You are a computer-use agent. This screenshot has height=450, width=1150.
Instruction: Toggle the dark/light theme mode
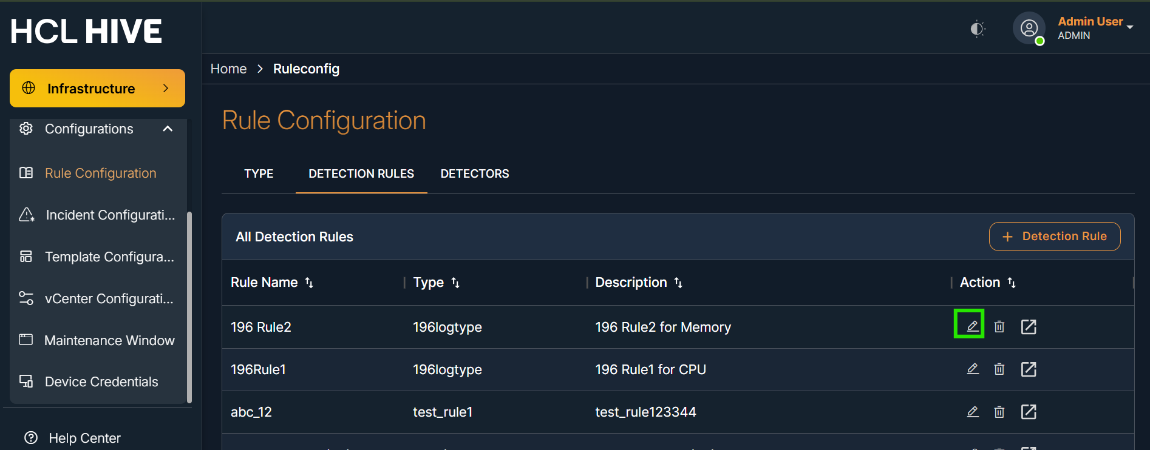point(977,29)
